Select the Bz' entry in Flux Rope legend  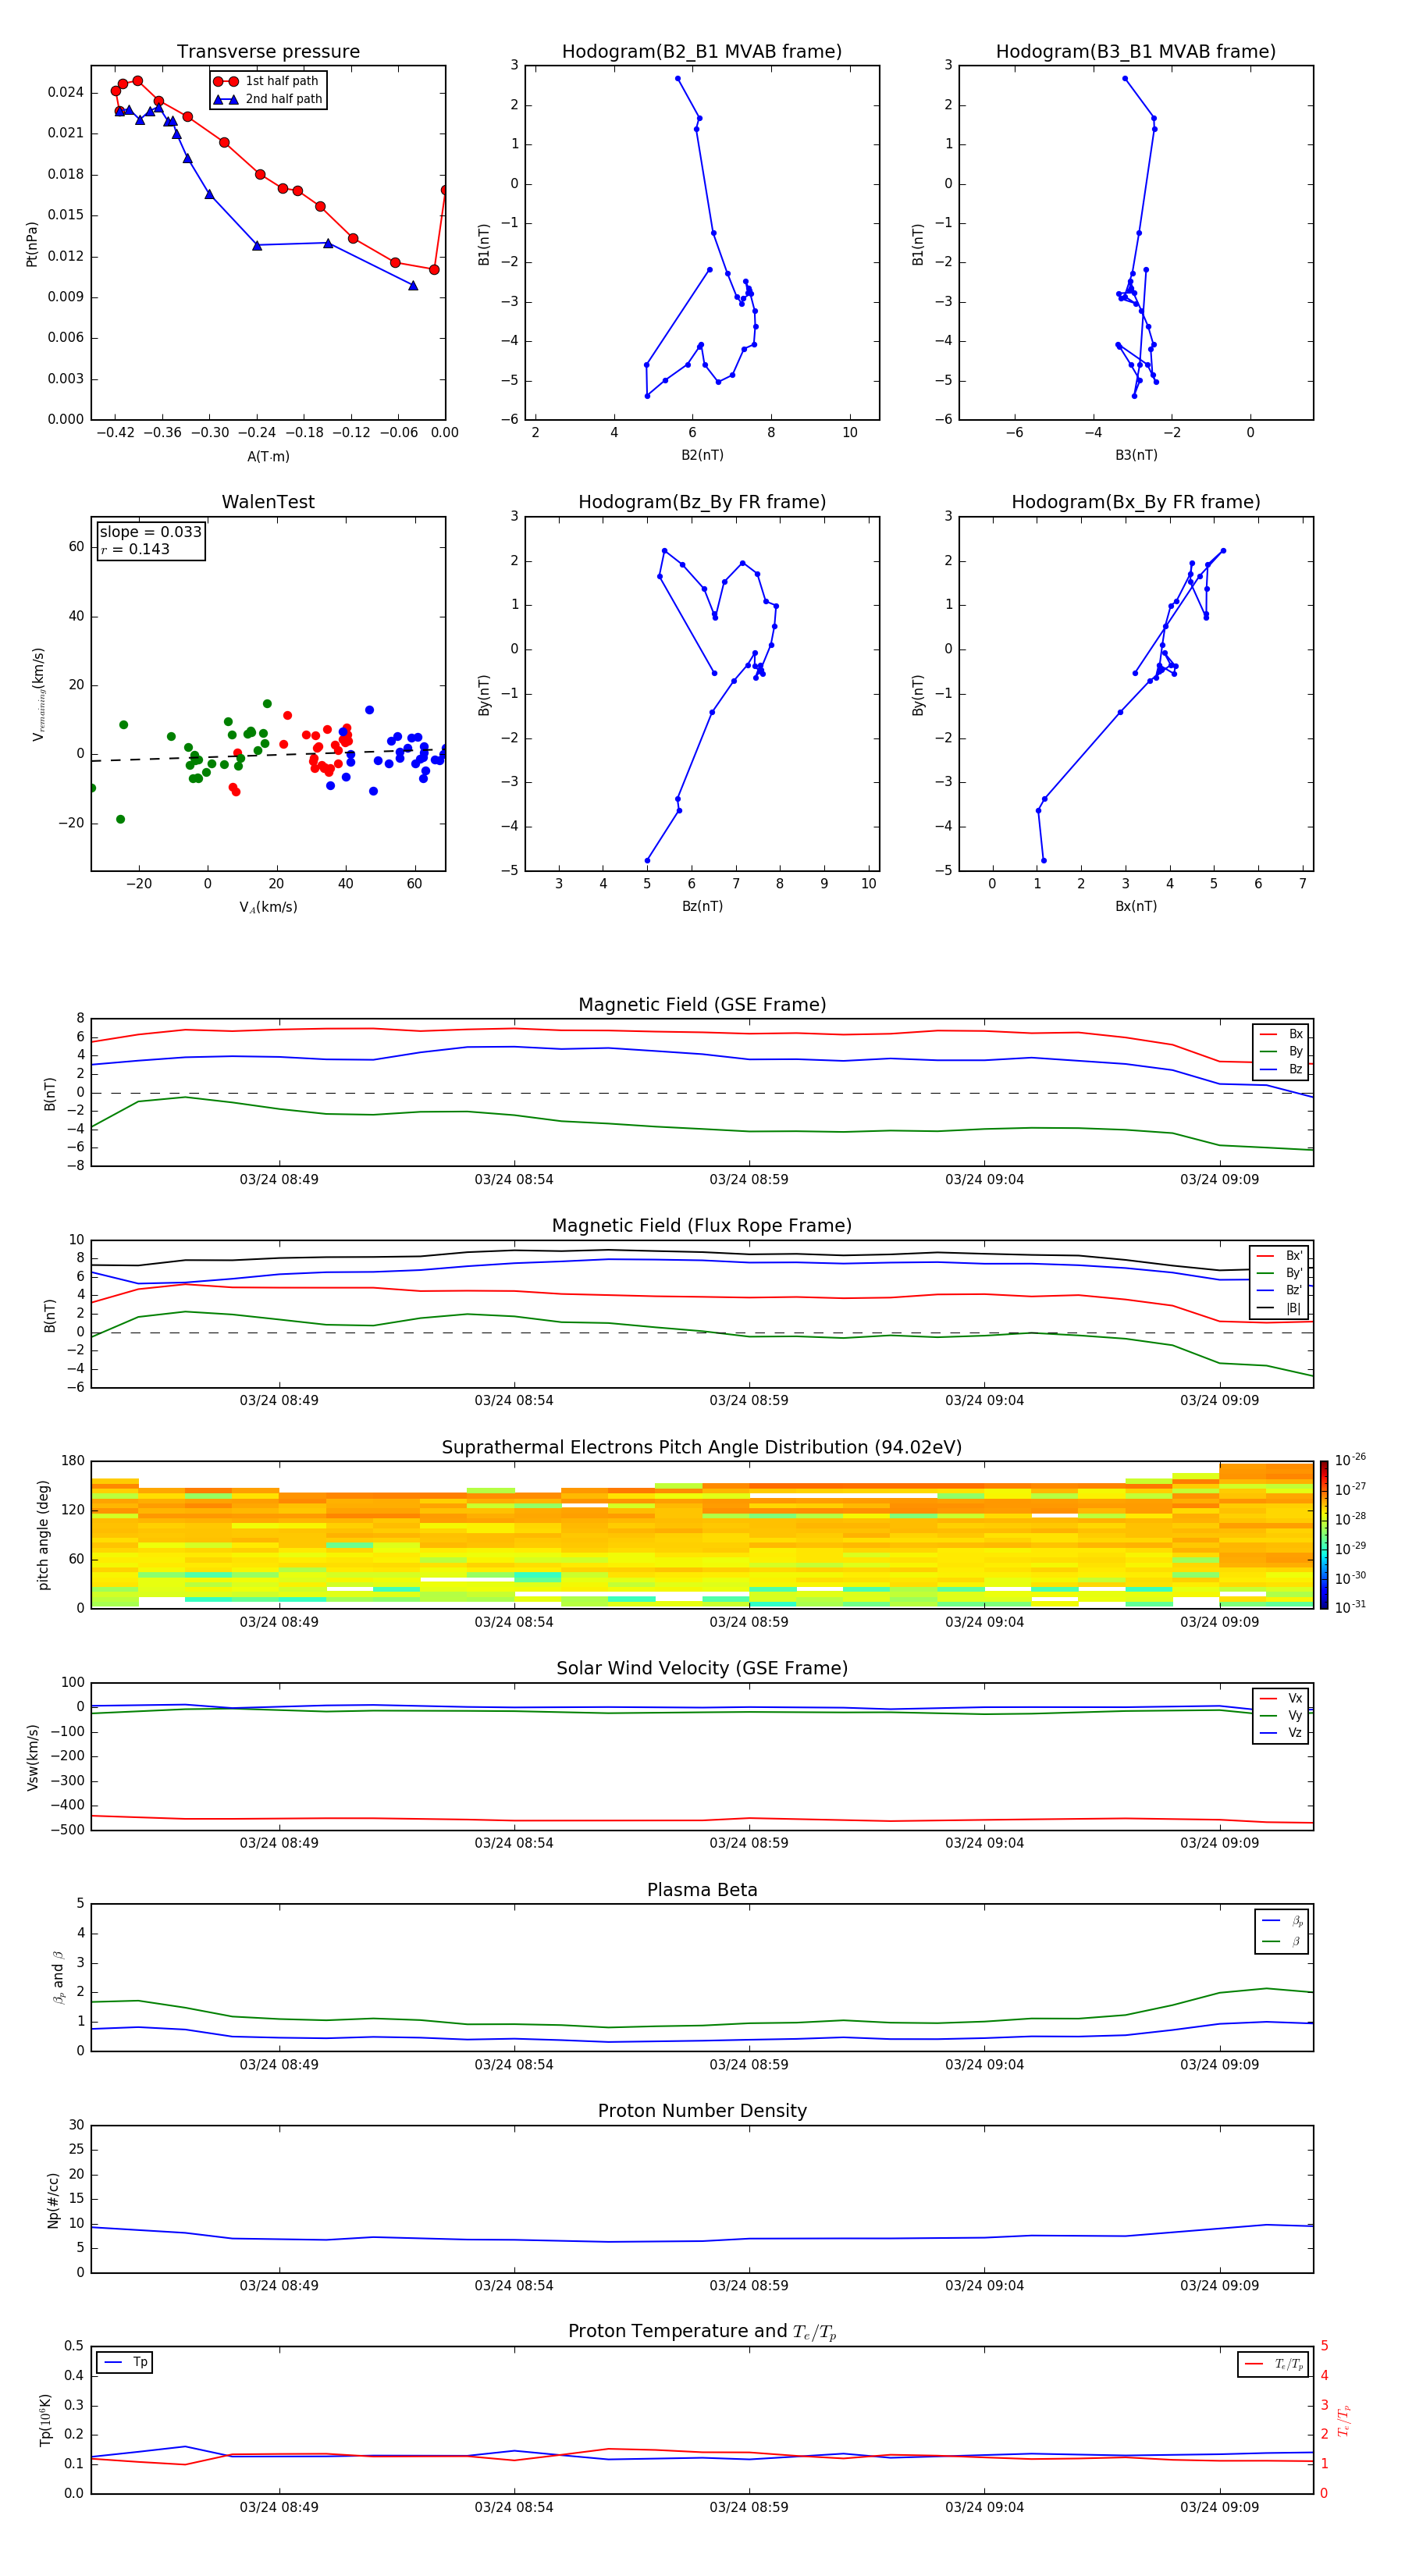(1279, 1290)
